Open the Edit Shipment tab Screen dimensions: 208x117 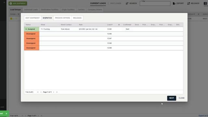32,18
